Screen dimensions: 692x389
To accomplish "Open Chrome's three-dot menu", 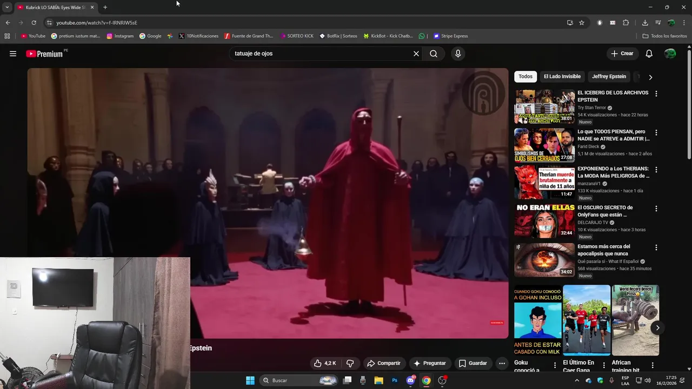I will 684,23.
